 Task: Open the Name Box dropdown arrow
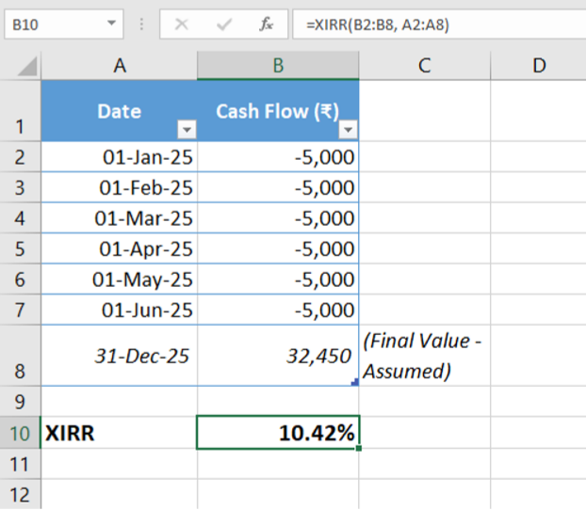[111, 24]
